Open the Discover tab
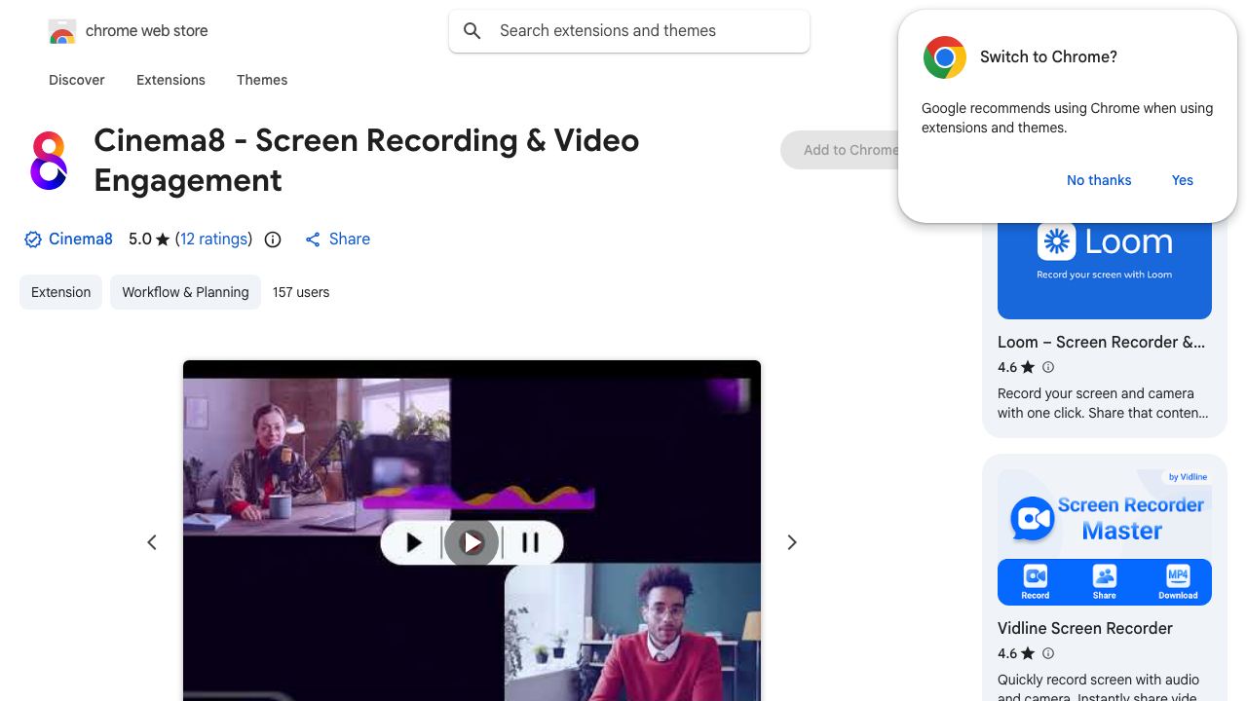Screen dimensions: 1247x701 pos(77,80)
